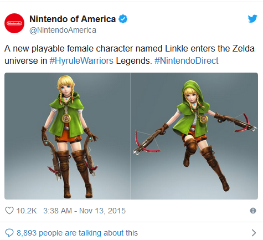The height and width of the screenshot is (240, 263).
Task: Open the Nintendo of America profile name
Action: [x=73, y=19]
